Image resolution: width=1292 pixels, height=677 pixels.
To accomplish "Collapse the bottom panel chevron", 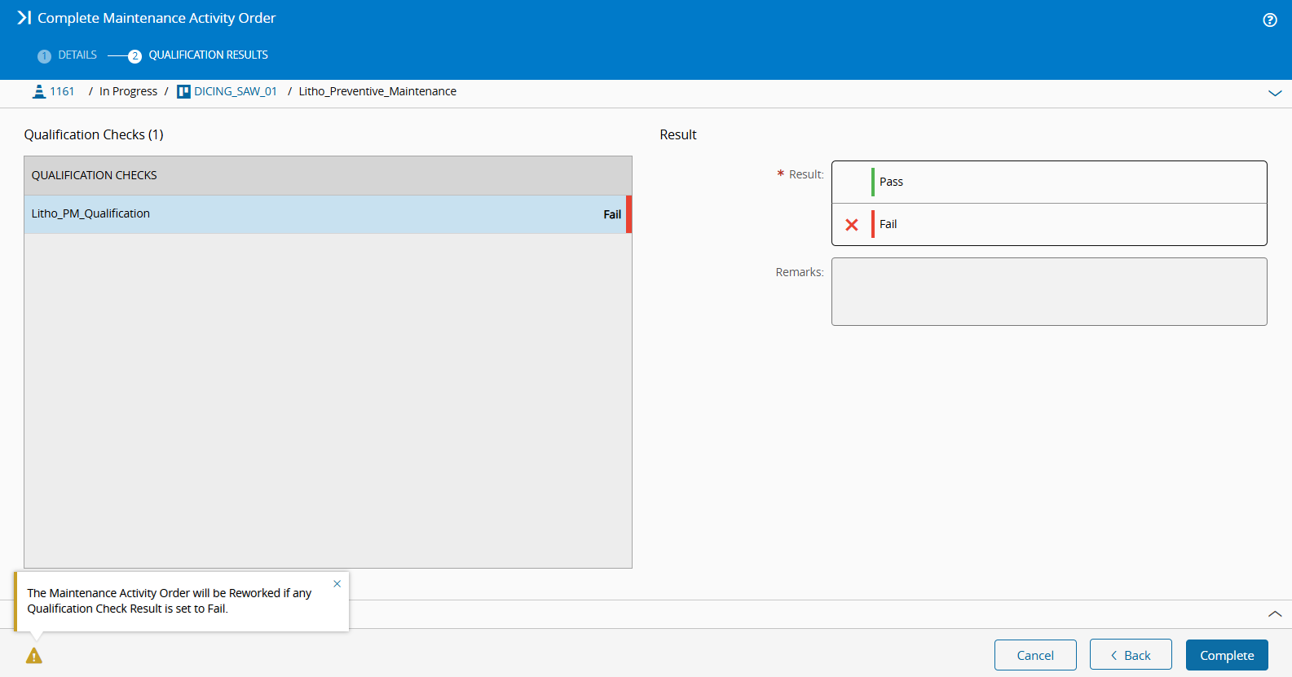I will tap(1275, 614).
